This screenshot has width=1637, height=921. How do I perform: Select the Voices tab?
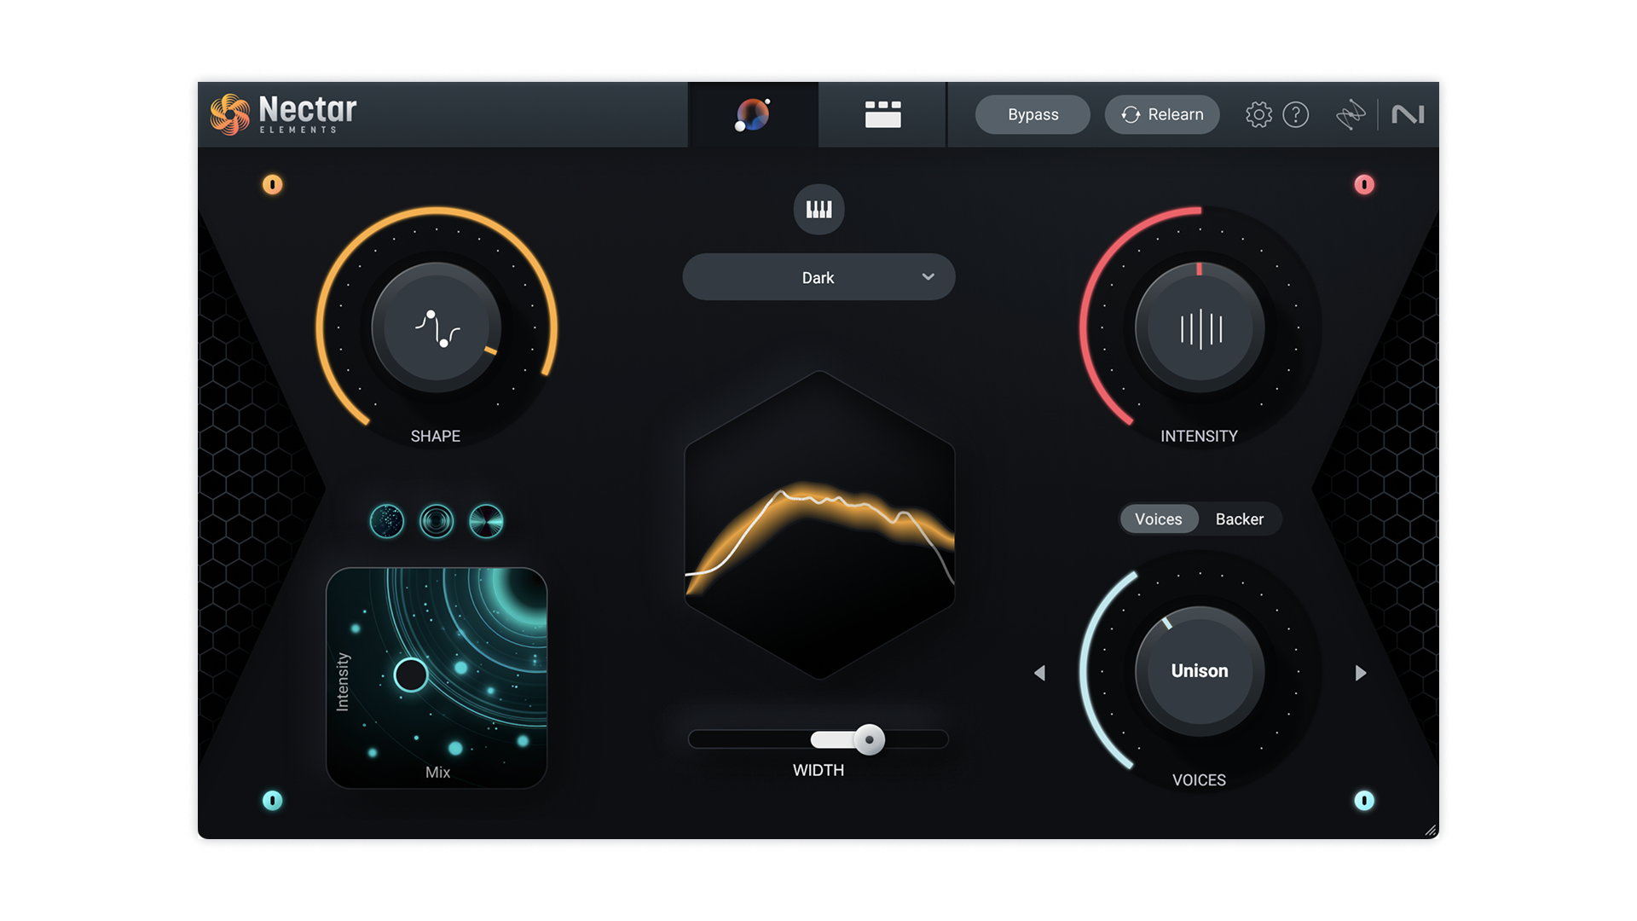(x=1159, y=518)
